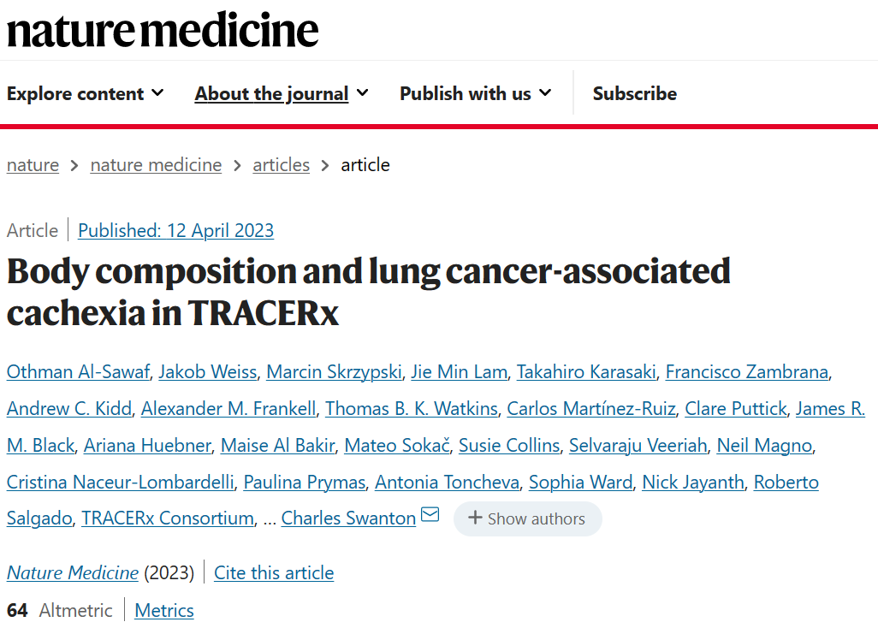Expand the Publish with us menu
This screenshot has height=628, width=878.
point(475,94)
